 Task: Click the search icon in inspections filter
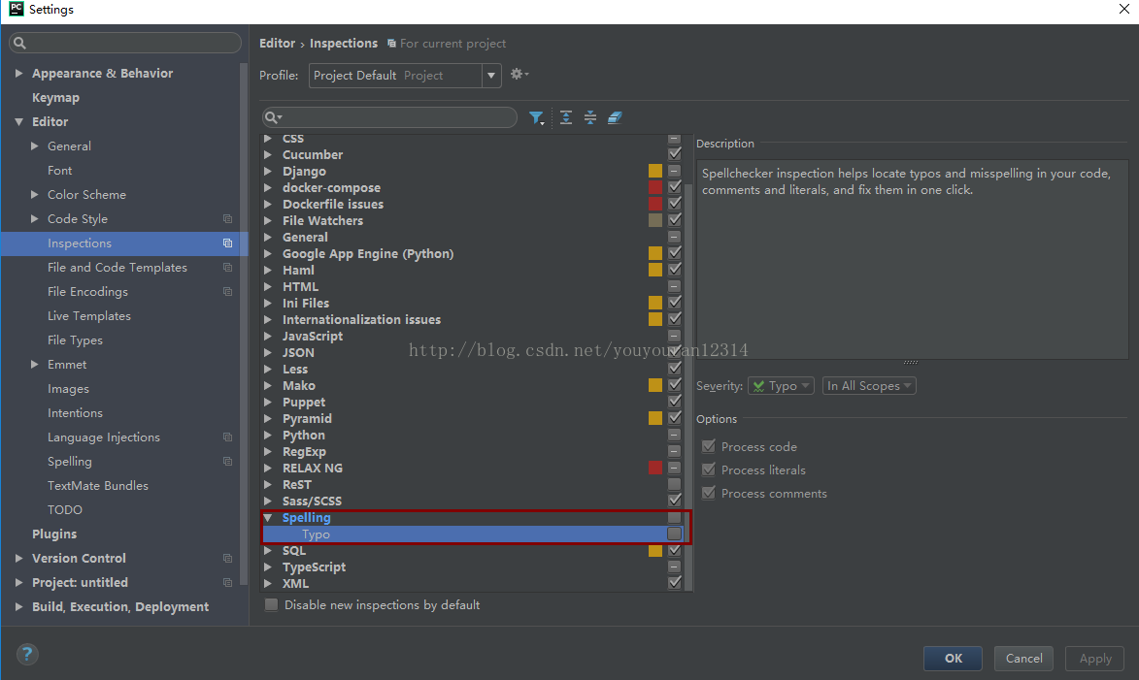273,117
